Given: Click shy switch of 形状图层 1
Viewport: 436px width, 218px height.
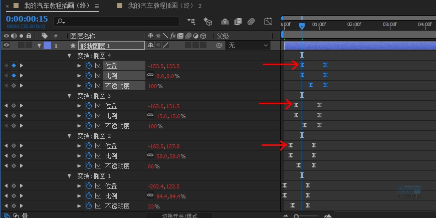Looking at the screenshot, I should tap(150, 45).
